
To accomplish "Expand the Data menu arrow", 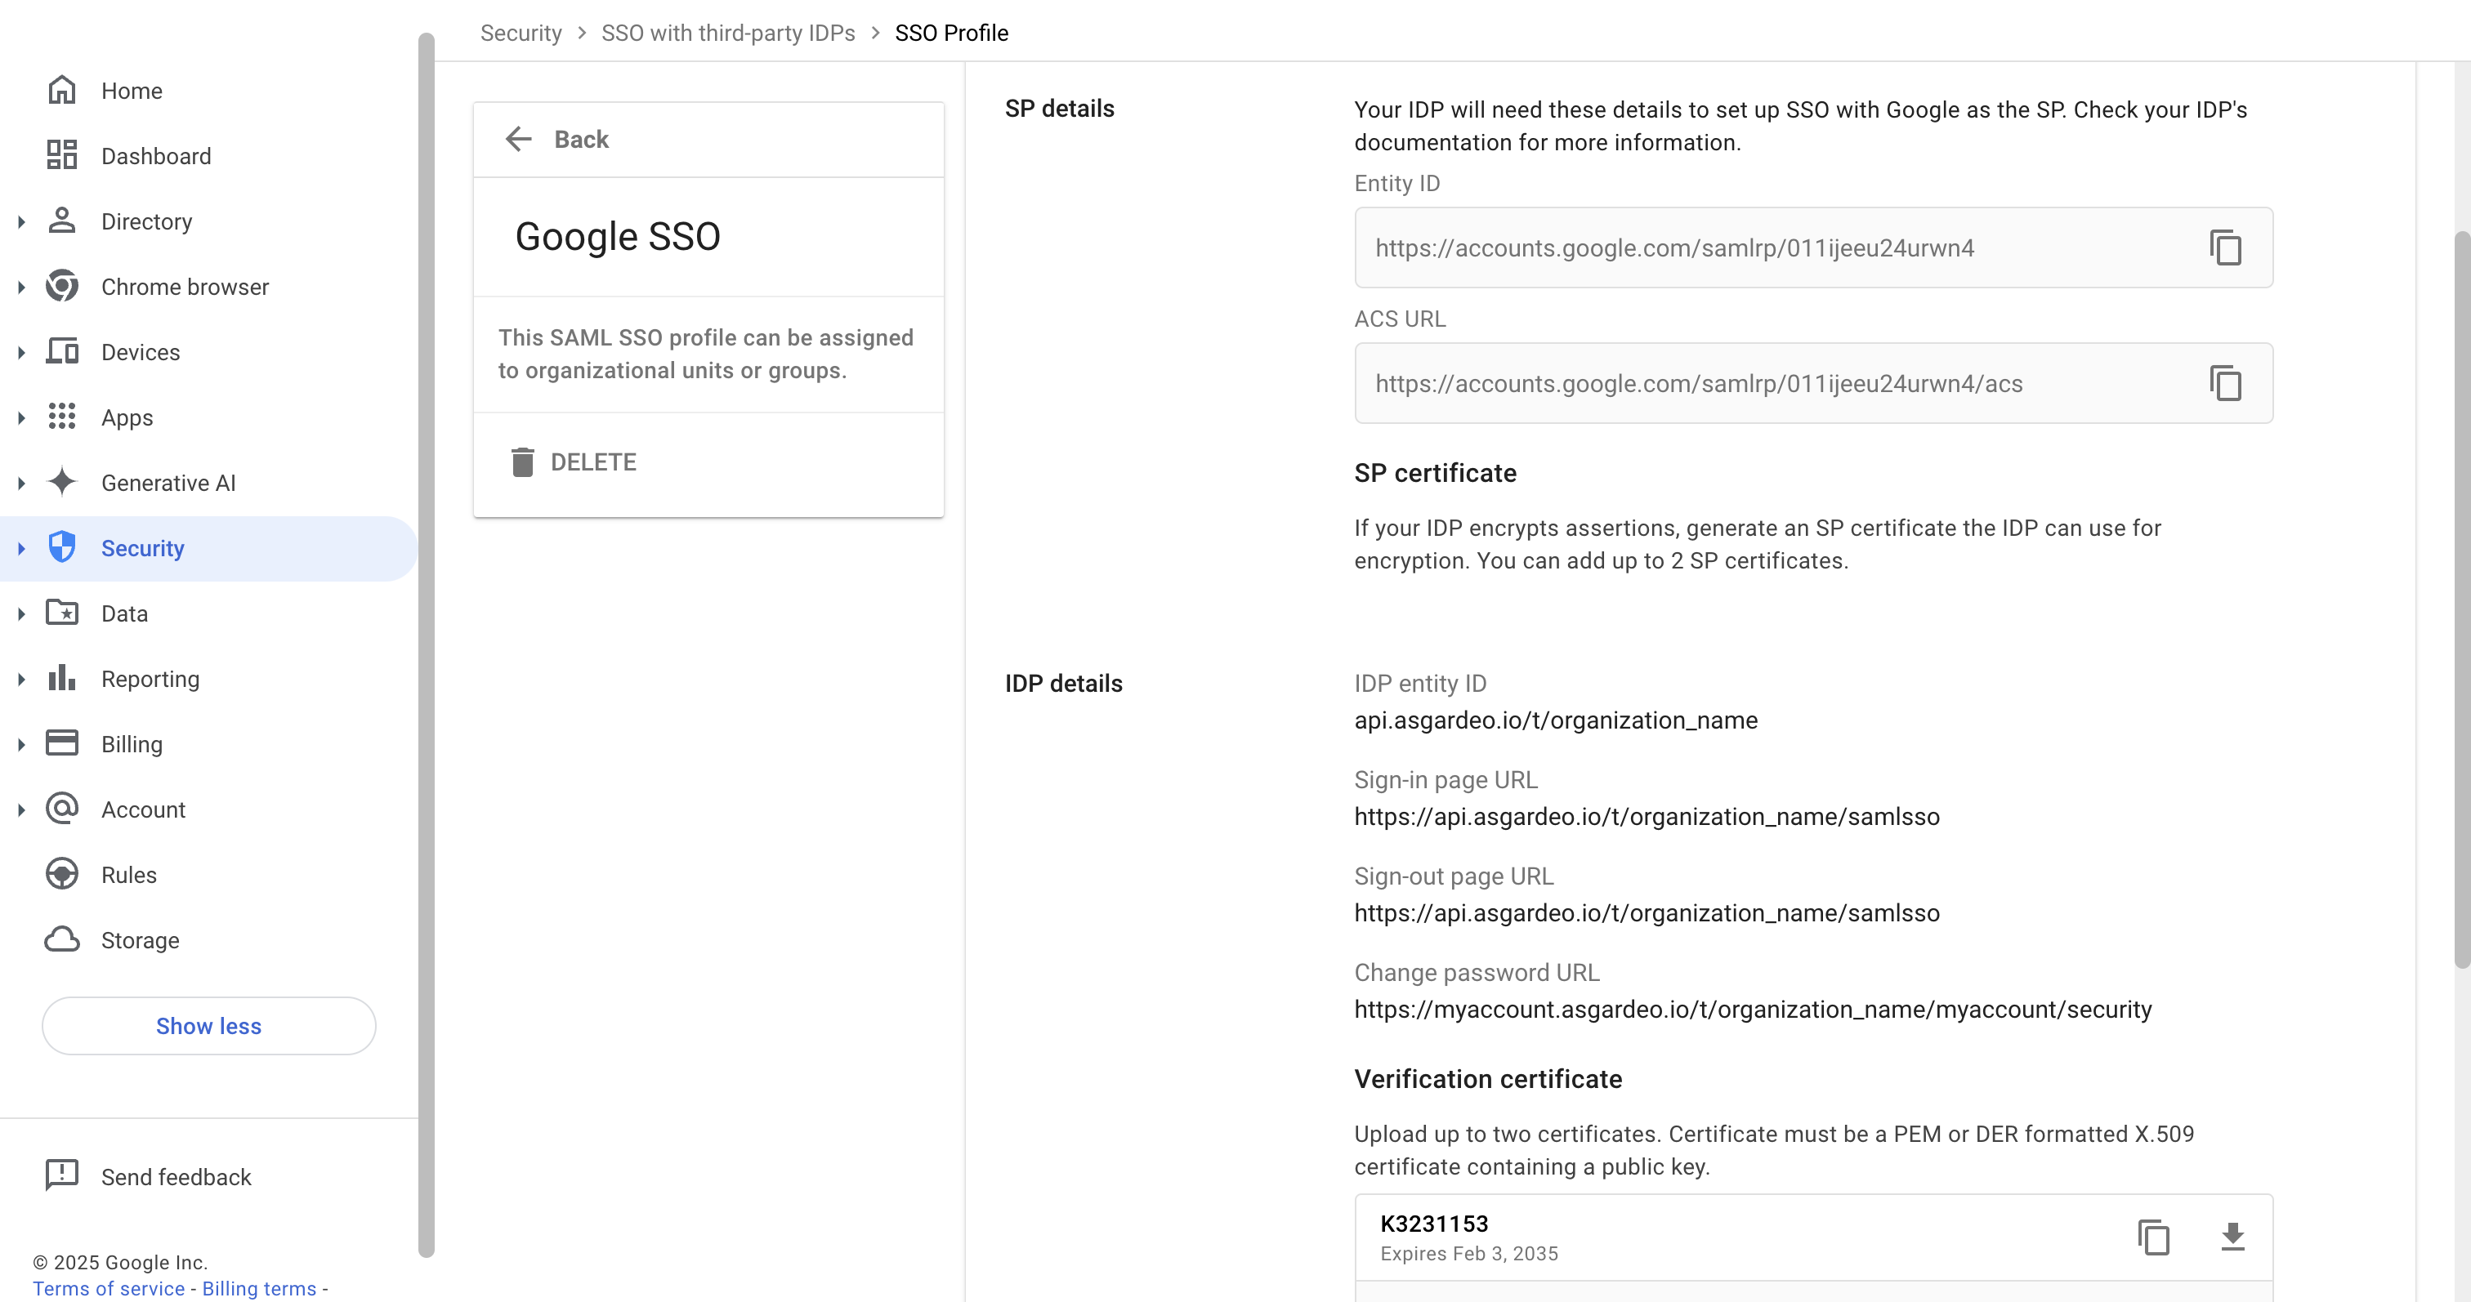I will [21, 613].
